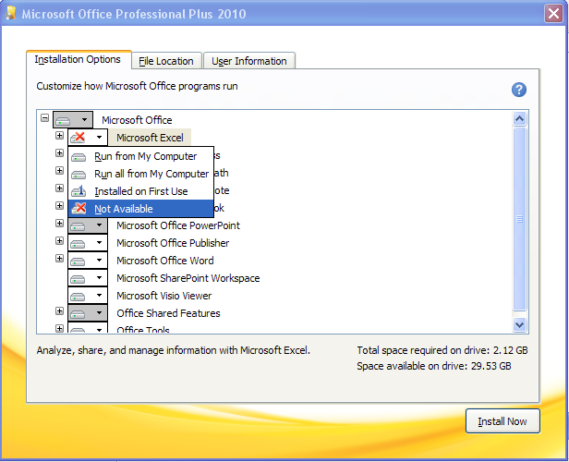Screen dimensions: 569x462
Task: Choose Run all from My Computer
Action: [x=140, y=174]
